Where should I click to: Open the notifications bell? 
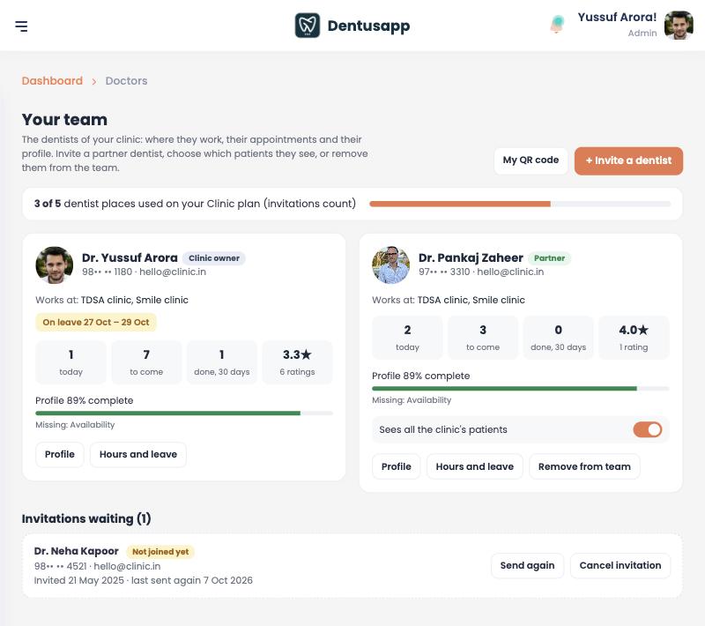click(558, 24)
